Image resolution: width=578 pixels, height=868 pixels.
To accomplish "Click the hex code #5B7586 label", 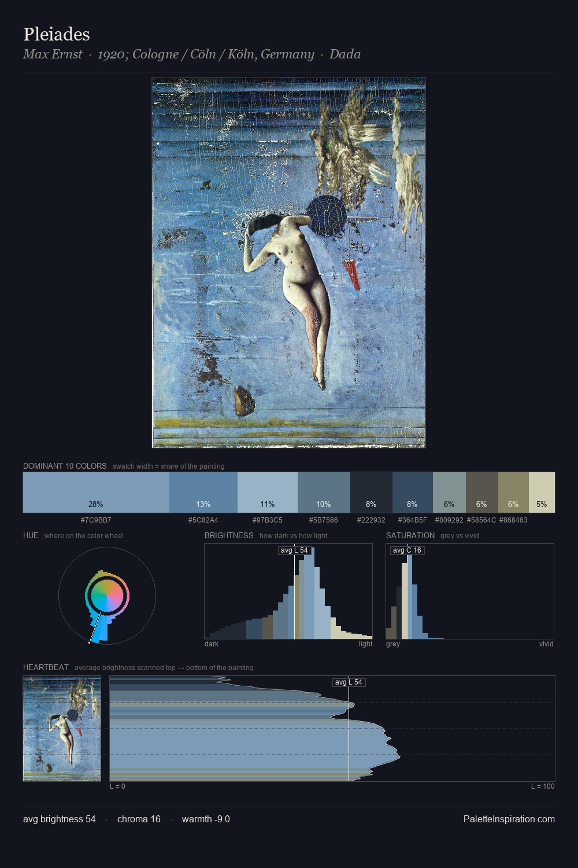I will (324, 520).
